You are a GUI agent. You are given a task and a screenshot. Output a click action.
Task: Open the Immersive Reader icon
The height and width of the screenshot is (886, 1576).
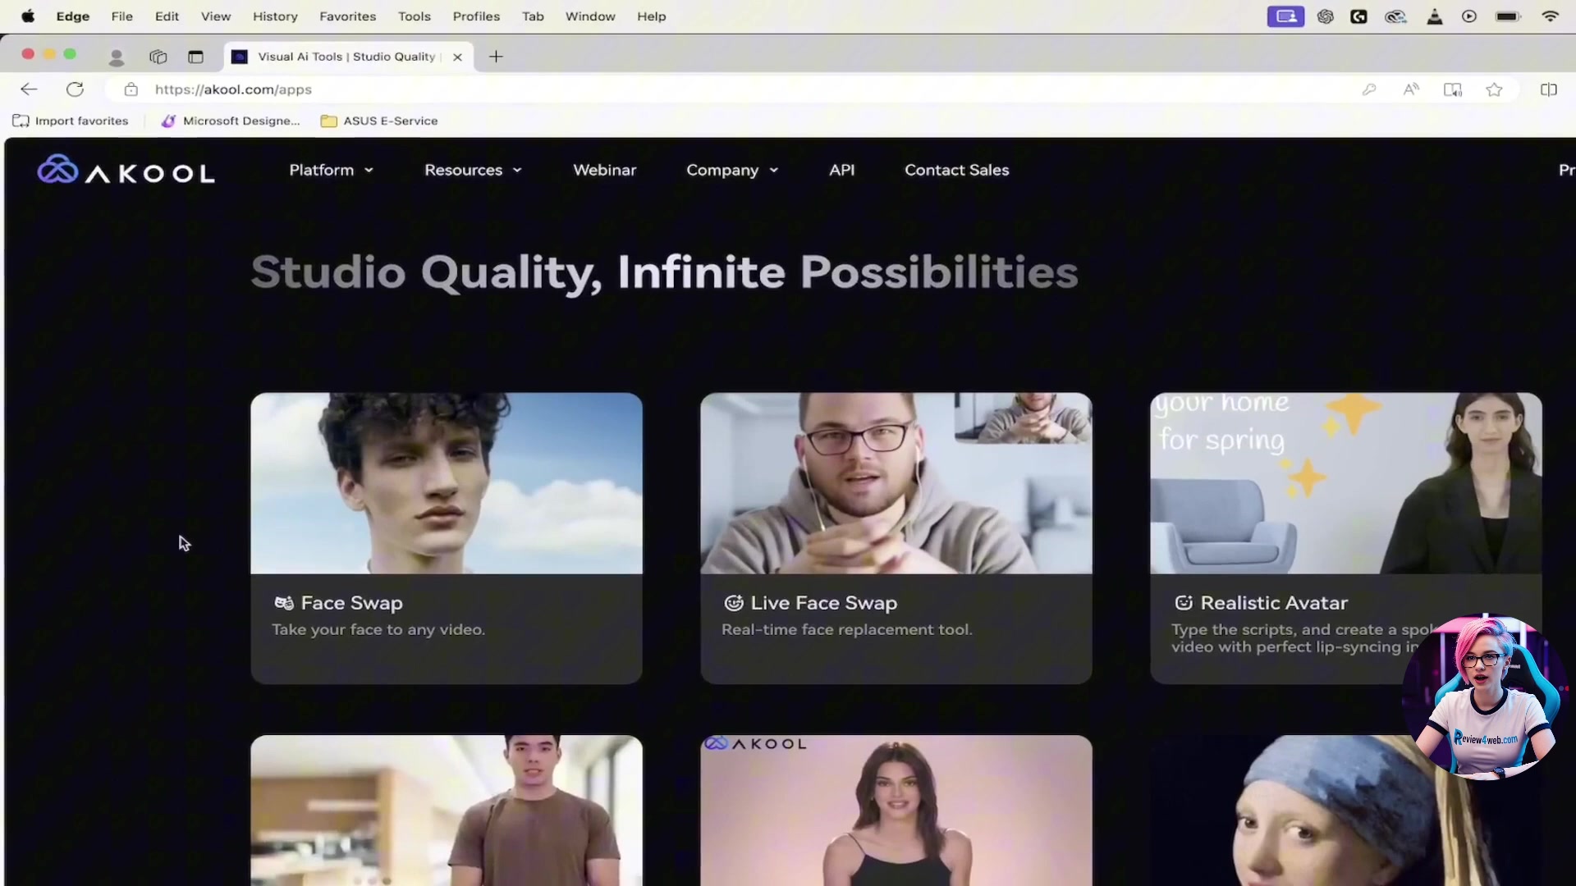[x=1453, y=89]
